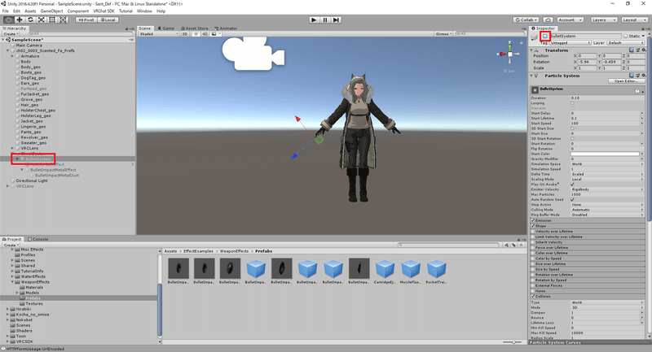652x352 pixels.
Task: Open the Tag dropdown
Action: (x=570, y=43)
